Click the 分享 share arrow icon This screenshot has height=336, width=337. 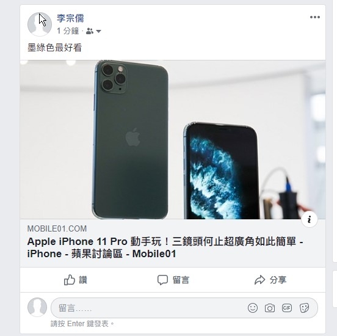pos(260,280)
